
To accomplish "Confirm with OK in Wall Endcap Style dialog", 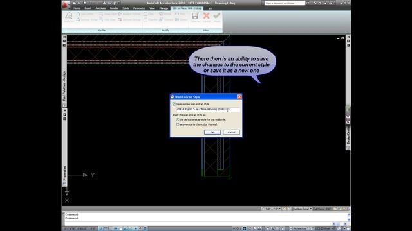I will 212,132.
